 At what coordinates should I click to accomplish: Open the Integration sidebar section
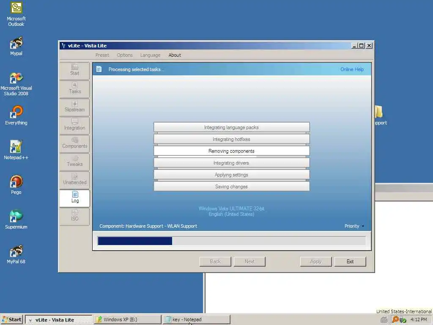[74, 125]
